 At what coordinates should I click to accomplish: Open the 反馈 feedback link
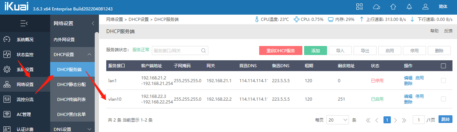(x=448, y=31)
